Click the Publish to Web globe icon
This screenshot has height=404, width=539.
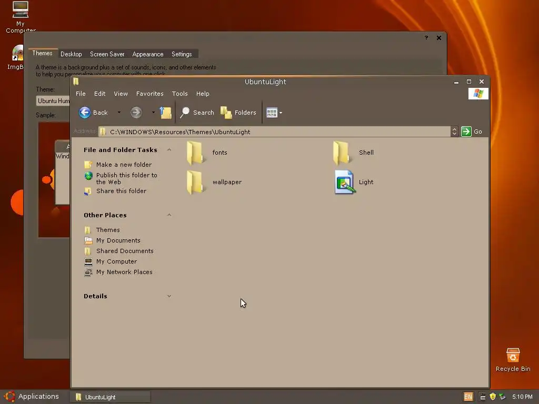[x=88, y=176]
